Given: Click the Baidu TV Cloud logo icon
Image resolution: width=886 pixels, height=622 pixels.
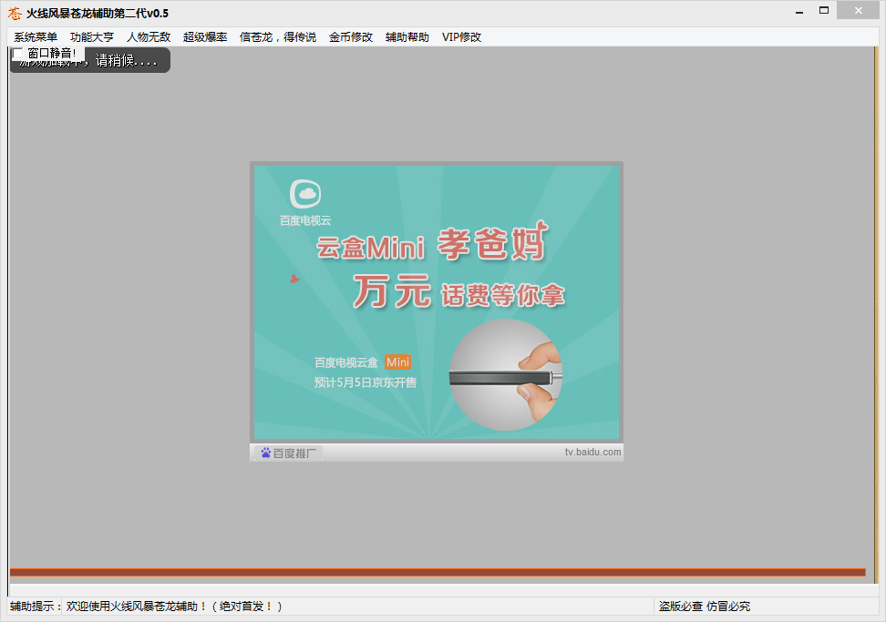Looking at the screenshot, I should coord(305,194).
